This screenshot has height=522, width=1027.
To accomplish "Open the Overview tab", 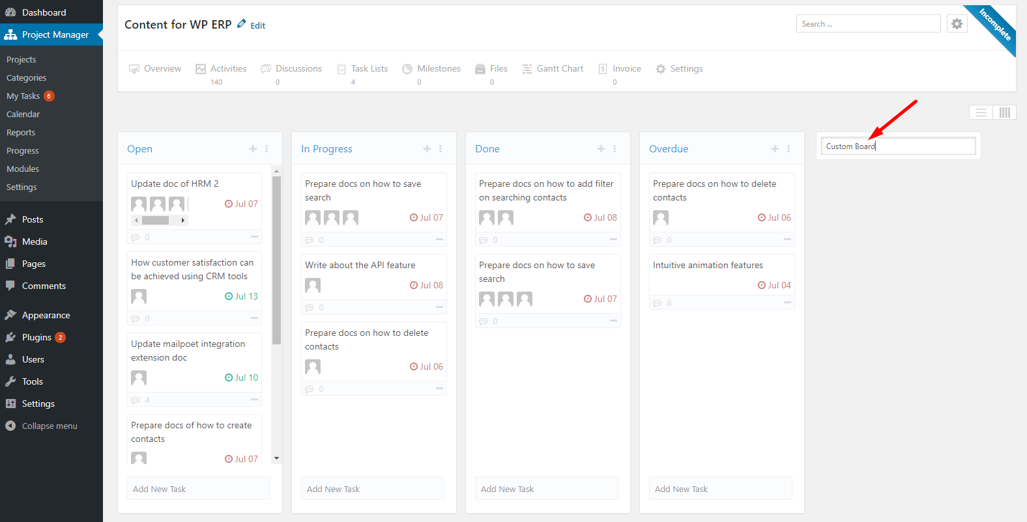I will [155, 68].
